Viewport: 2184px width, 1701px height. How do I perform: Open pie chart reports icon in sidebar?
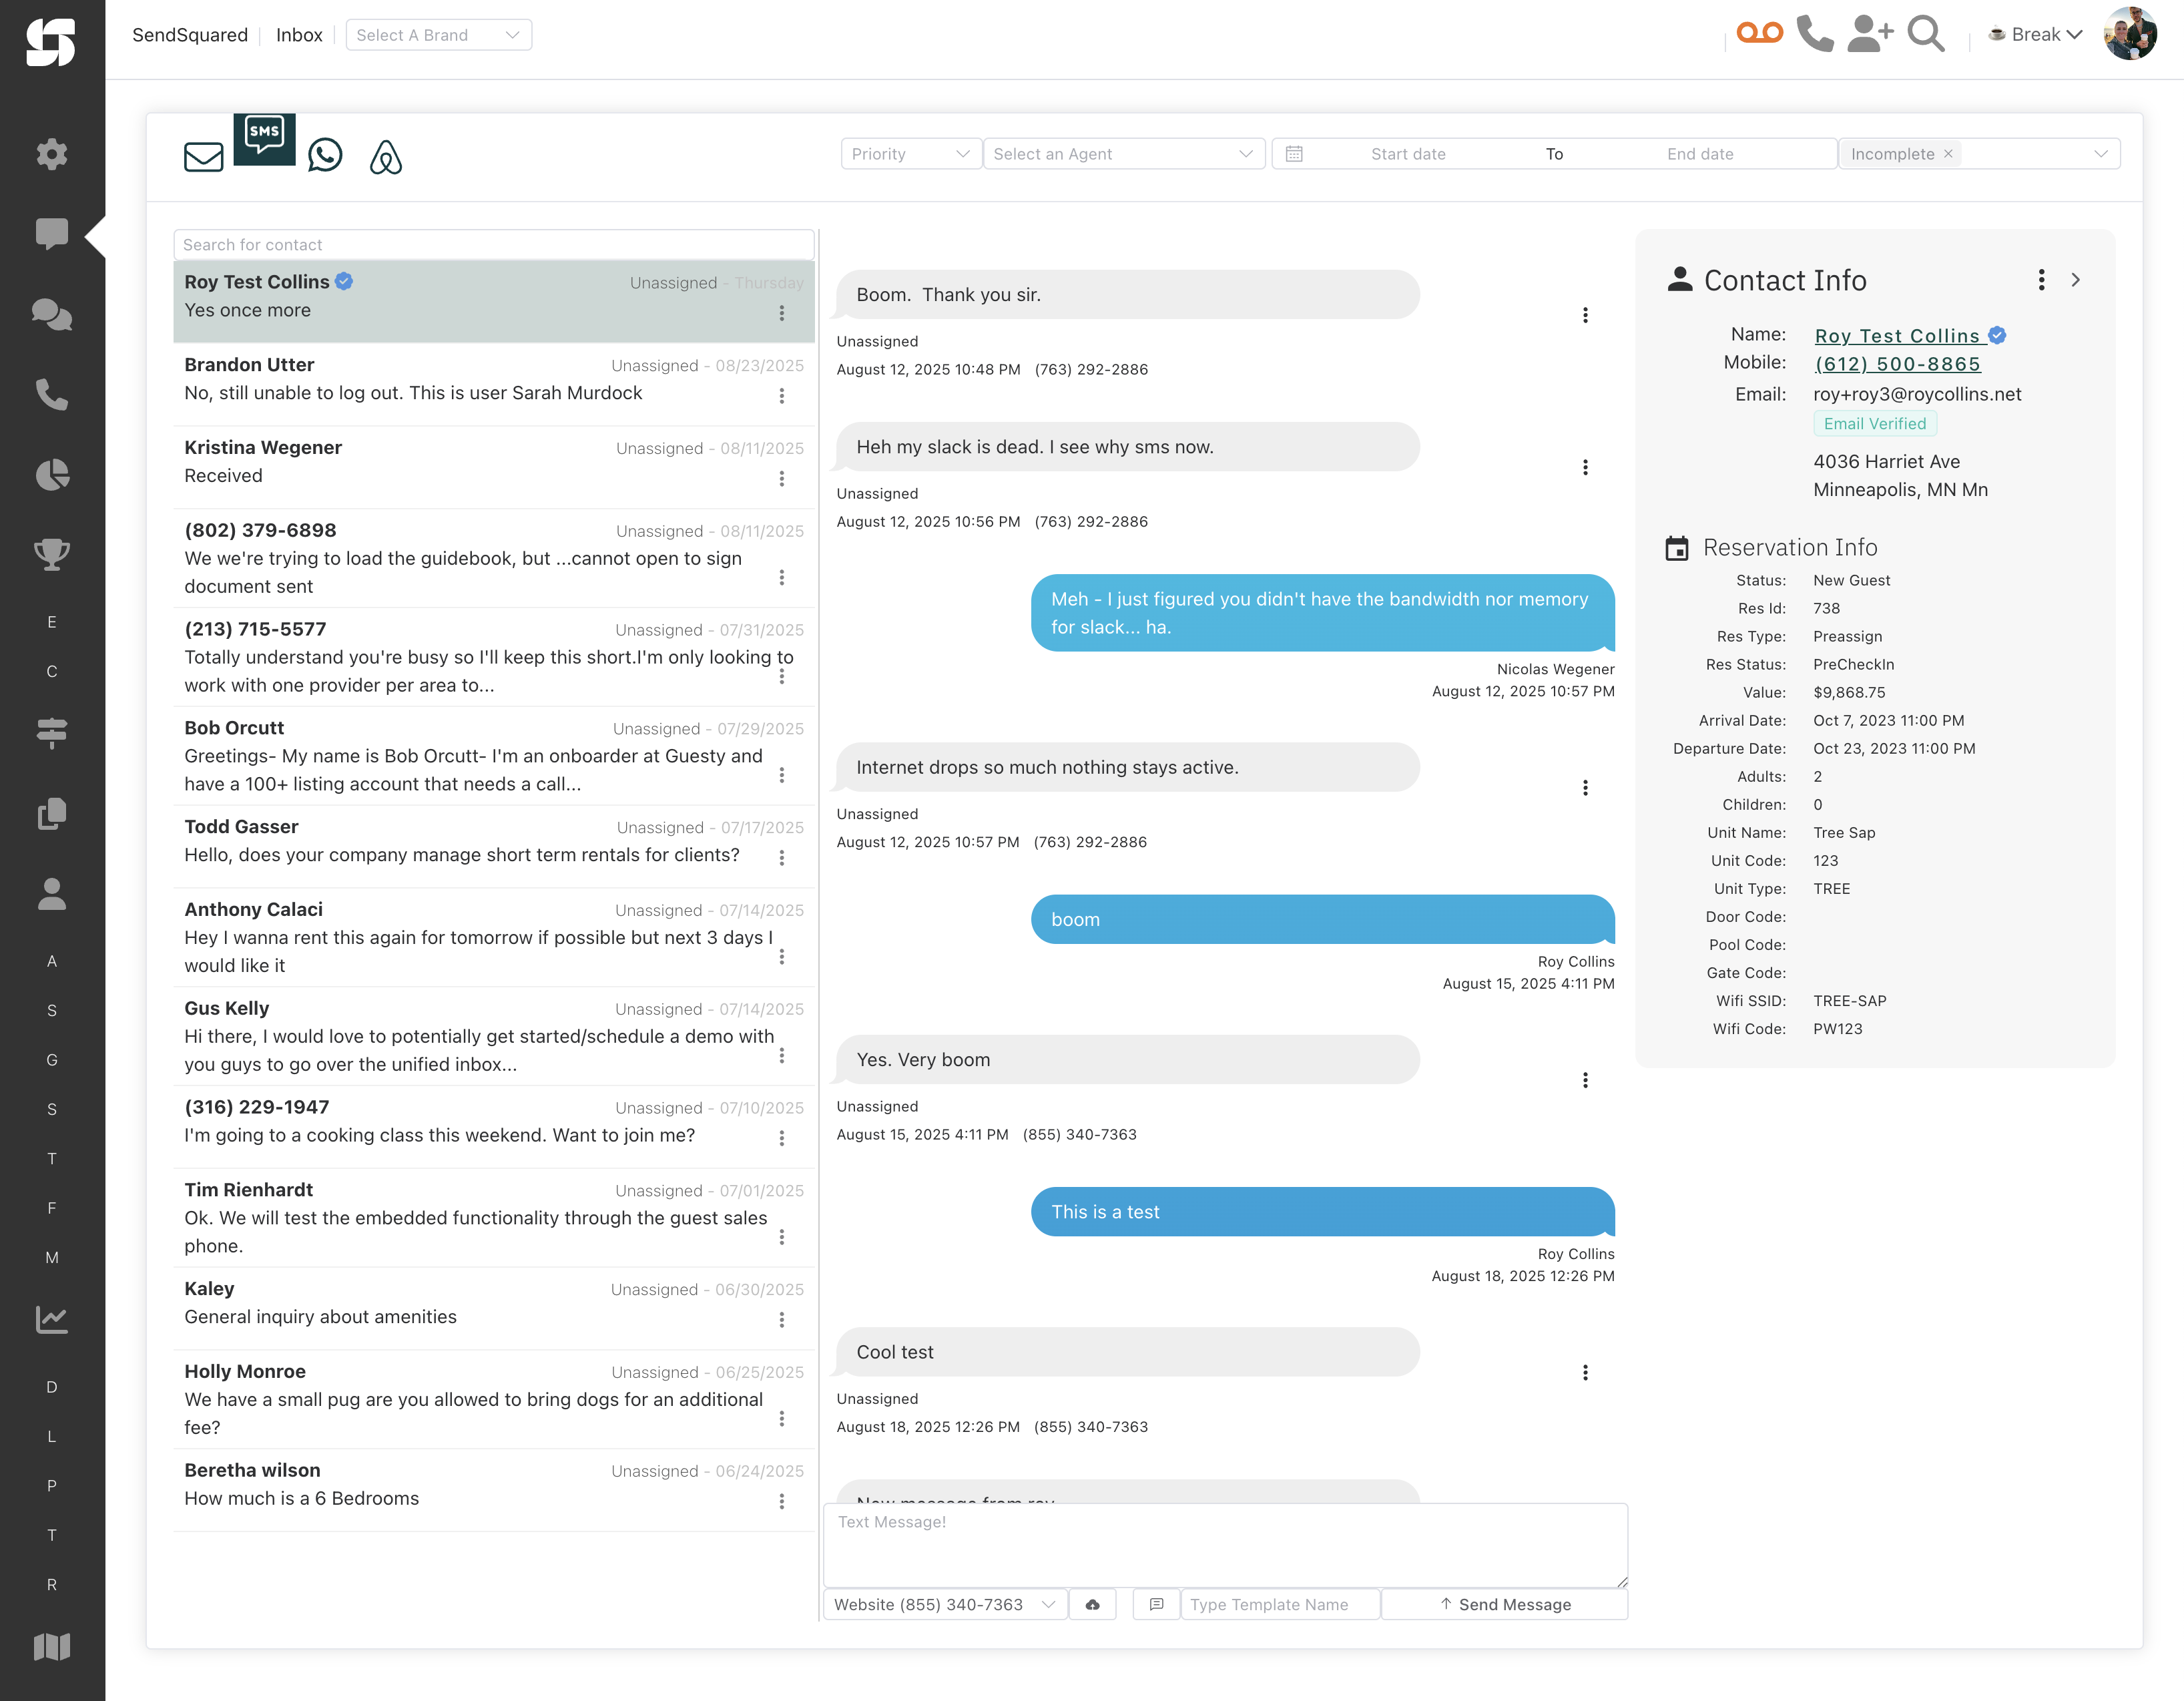coord(52,474)
